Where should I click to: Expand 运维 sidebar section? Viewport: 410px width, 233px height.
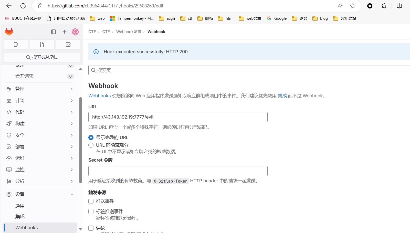tap(40, 158)
